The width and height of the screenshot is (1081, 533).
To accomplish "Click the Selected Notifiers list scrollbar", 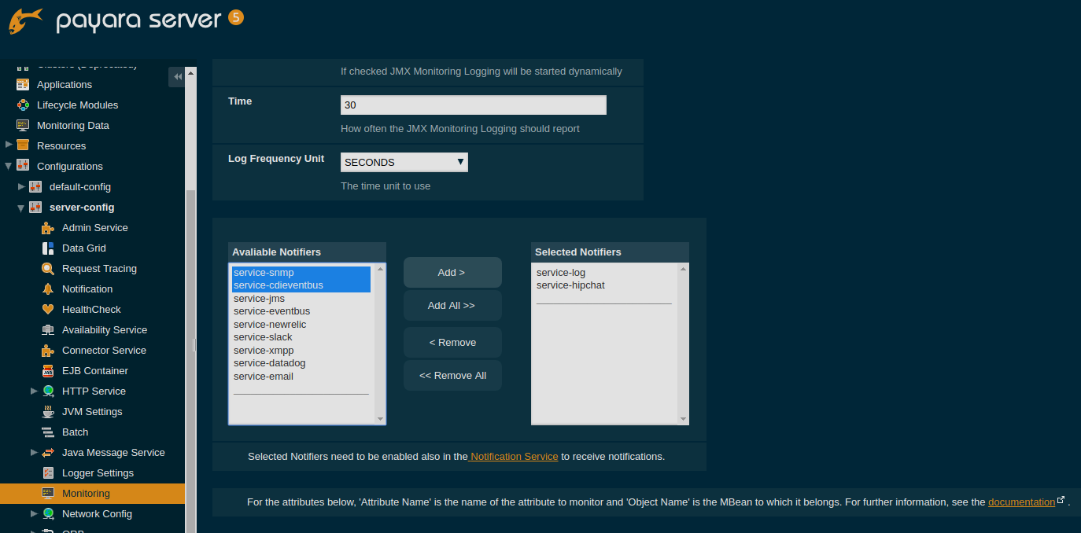I will [683, 344].
